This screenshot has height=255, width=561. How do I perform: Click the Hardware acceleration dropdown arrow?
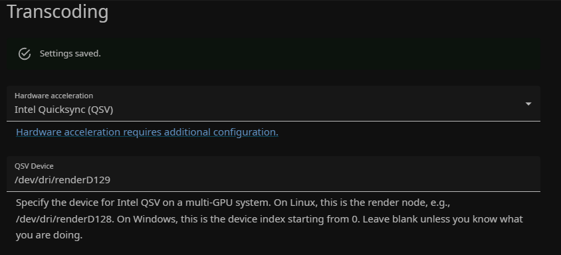(528, 104)
